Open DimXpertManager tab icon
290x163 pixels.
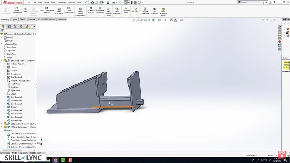21,26
